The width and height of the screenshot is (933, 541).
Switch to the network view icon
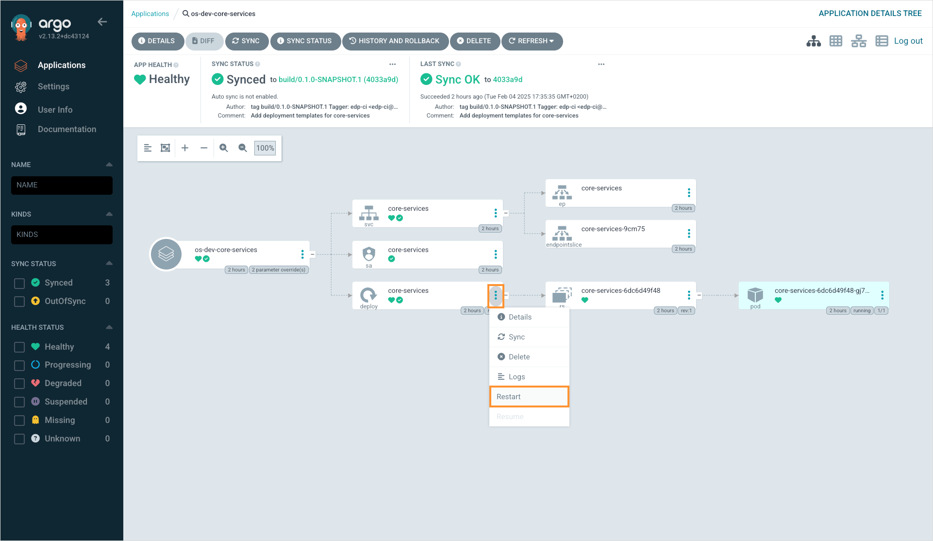click(858, 41)
